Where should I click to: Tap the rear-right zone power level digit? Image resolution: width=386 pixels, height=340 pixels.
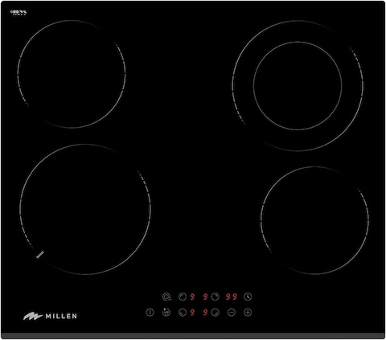[205, 297]
